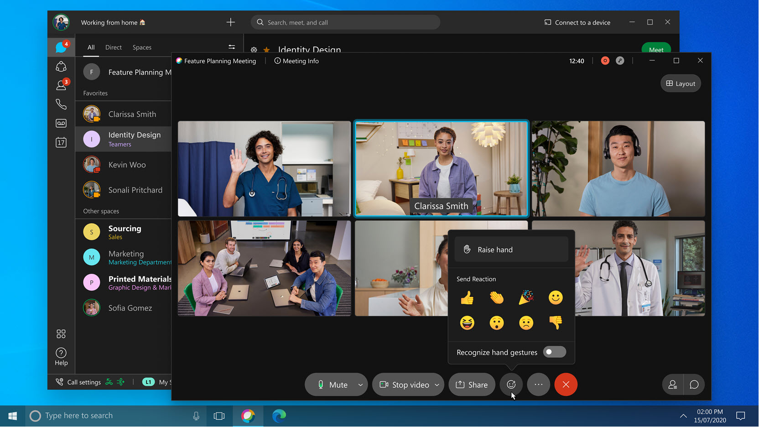Open Microsoft Edge from the taskbar
Viewport: 759px width, 427px height.
pos(279,416)
